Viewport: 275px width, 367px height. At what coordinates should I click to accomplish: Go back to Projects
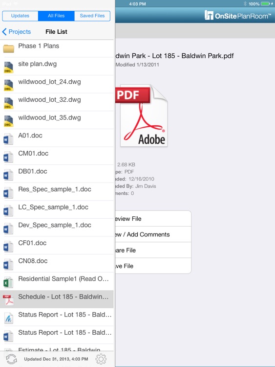(16, 32)
